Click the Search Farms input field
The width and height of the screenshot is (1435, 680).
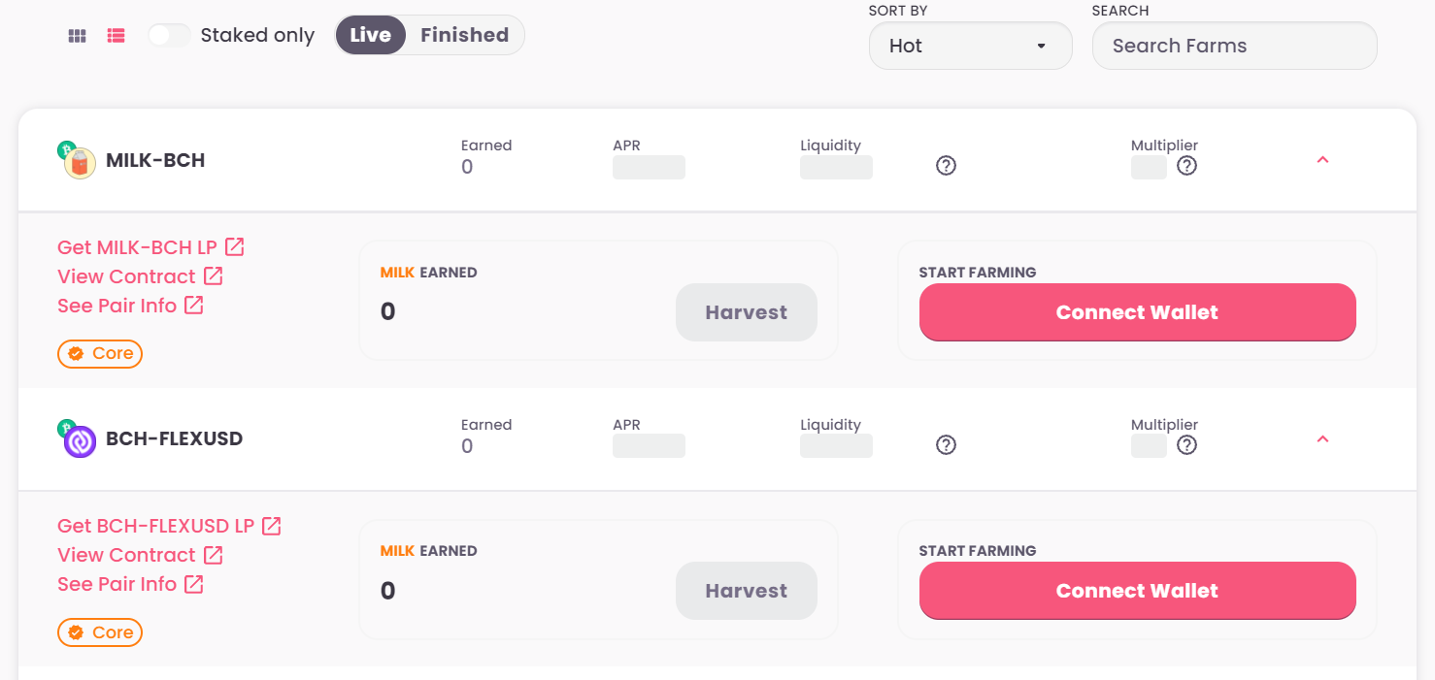[1234, 46]
